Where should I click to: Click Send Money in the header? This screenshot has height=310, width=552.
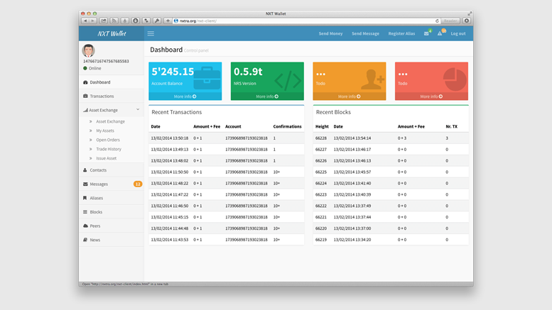(330, 33)
